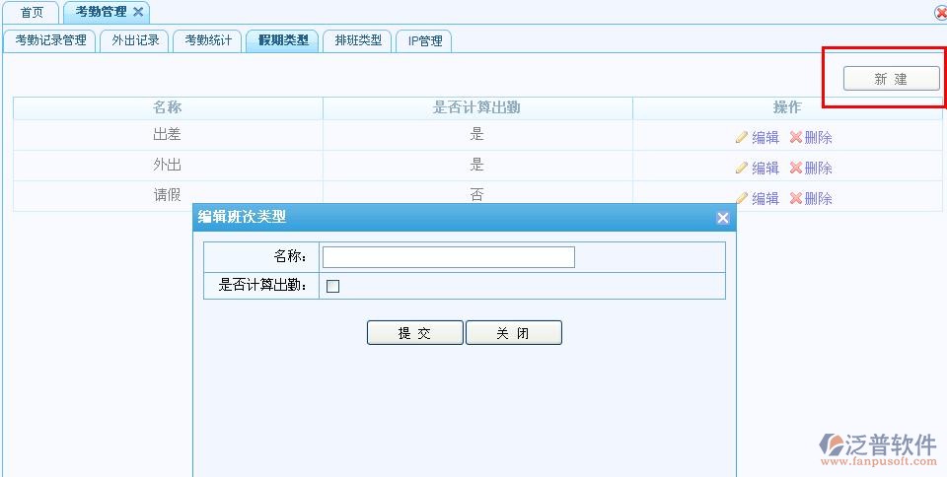The height and width of the screenshot is (477, 947).
Task: Click the red X delete icon for 请假
Action: click(x=796, y=198)
